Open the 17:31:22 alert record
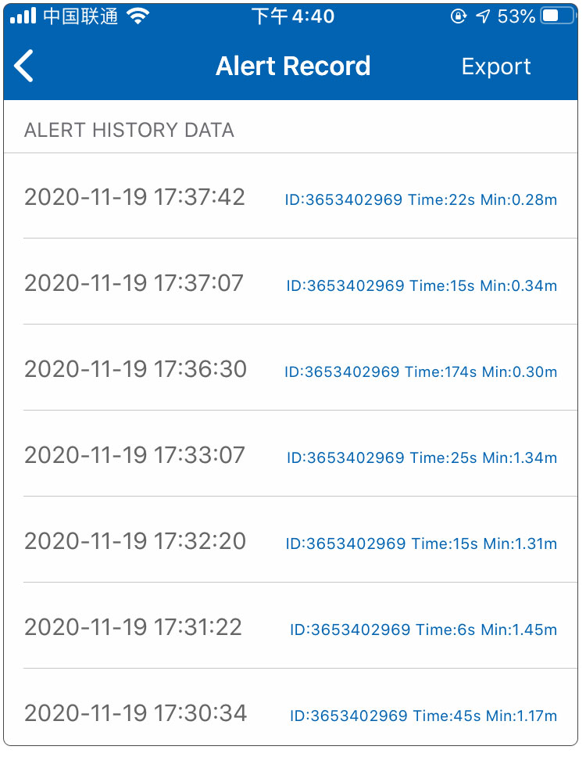The width and height of the screenshot is (586, 757). pyautogui.click(x=291, y=626)
